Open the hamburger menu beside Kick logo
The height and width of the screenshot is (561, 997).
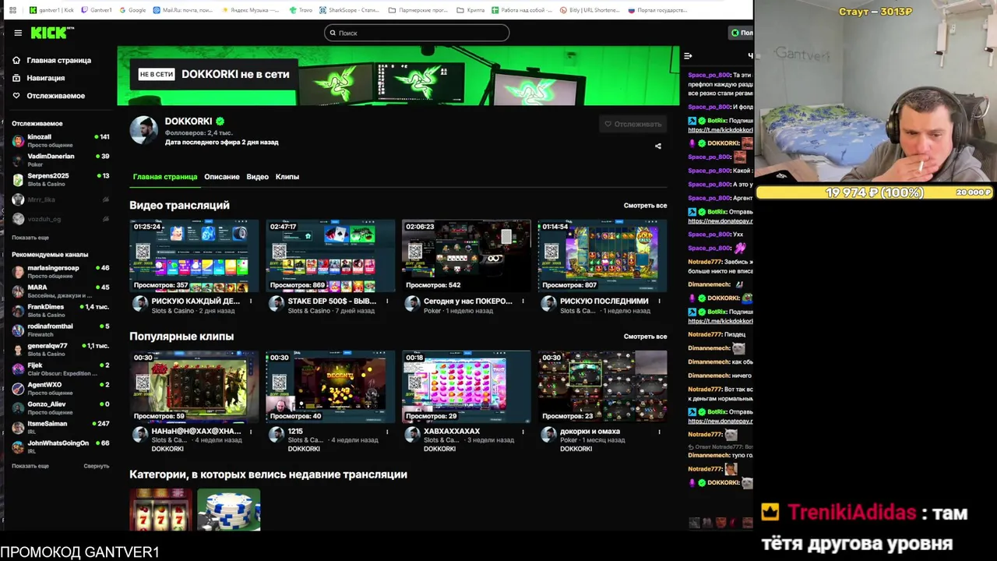[x=18, y=33]
